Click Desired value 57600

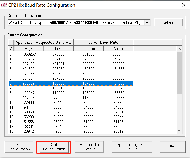(x=88, y=112)
